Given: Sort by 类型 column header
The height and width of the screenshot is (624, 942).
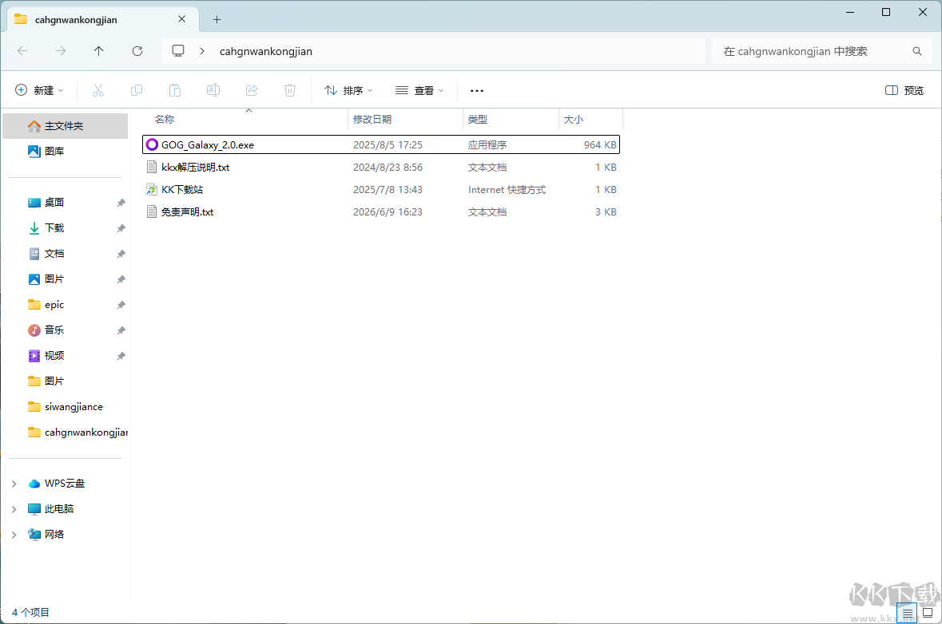Looking at the screenshot, I should pyautogui.click(x=511, y=120).
